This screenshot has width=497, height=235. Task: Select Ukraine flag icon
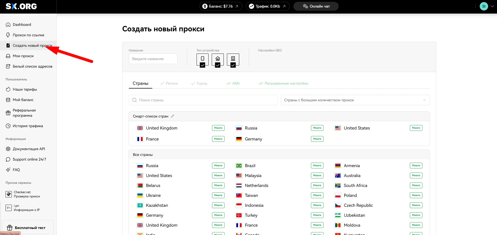140,196
